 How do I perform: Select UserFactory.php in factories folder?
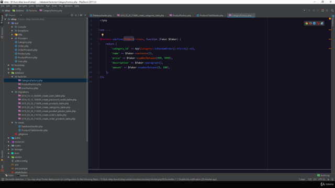tap(29, 88)
